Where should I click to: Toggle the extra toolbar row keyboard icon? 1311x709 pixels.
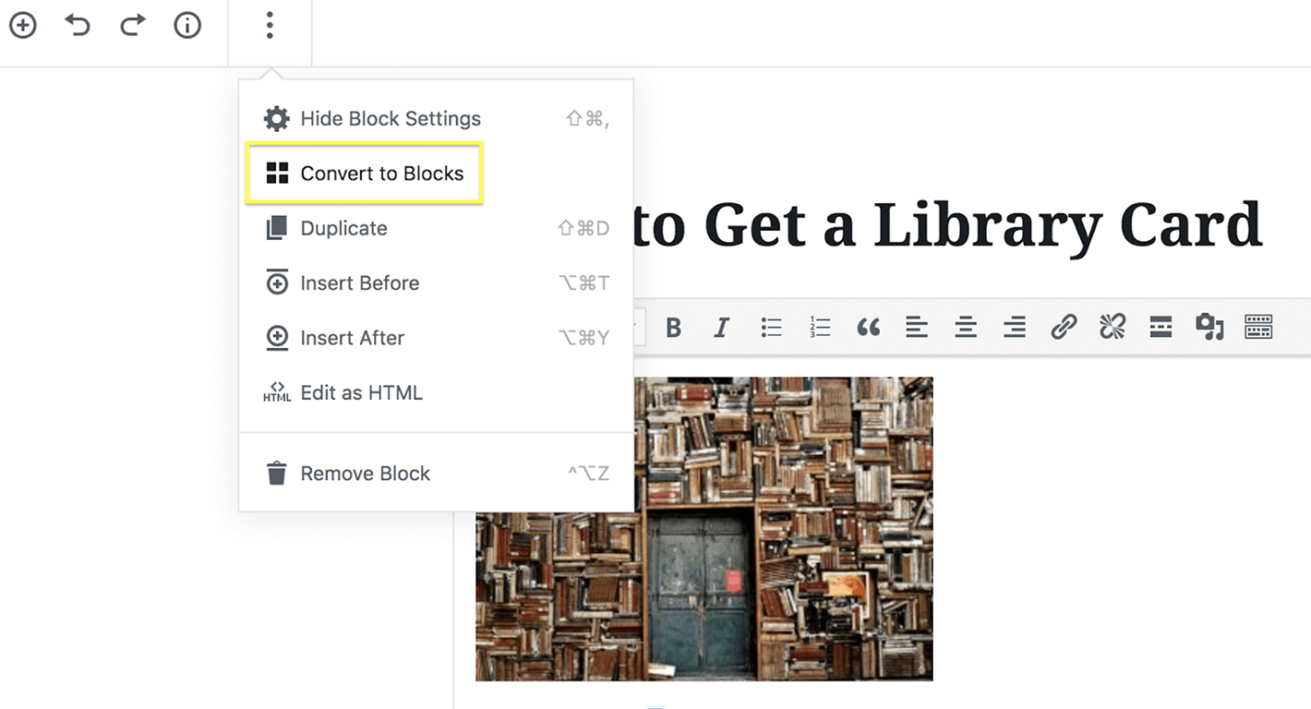(1258, 327)
